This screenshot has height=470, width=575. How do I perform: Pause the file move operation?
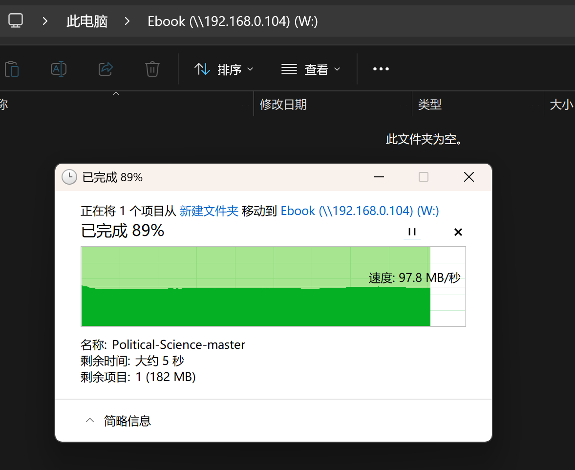coord(412,232)
